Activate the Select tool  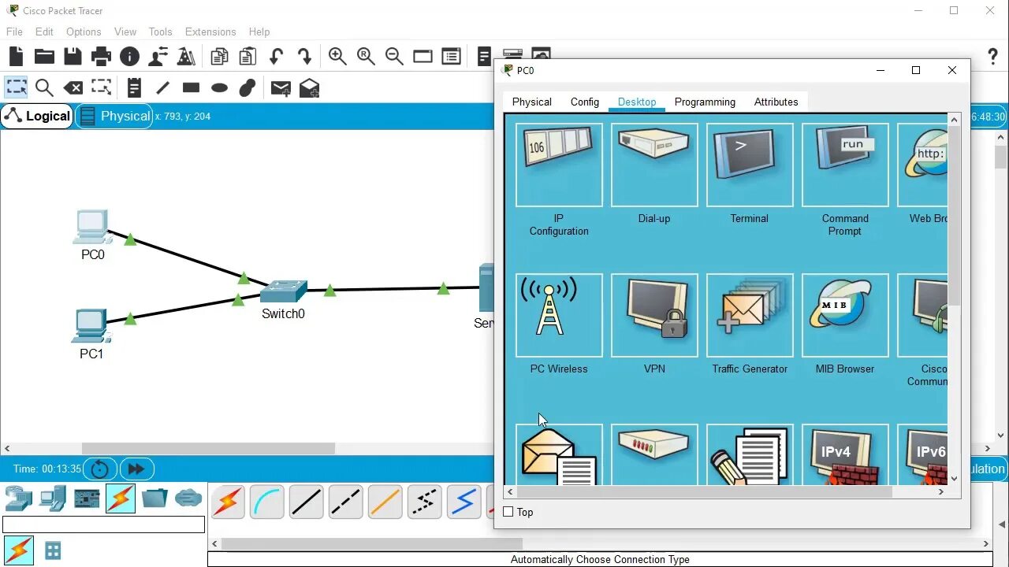click(16, 87)
